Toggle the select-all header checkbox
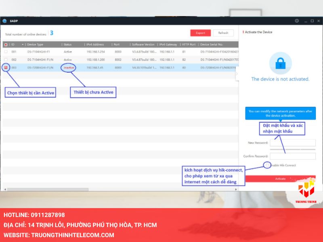The height and width of the screenshot is (242, 323). [6, 44]
